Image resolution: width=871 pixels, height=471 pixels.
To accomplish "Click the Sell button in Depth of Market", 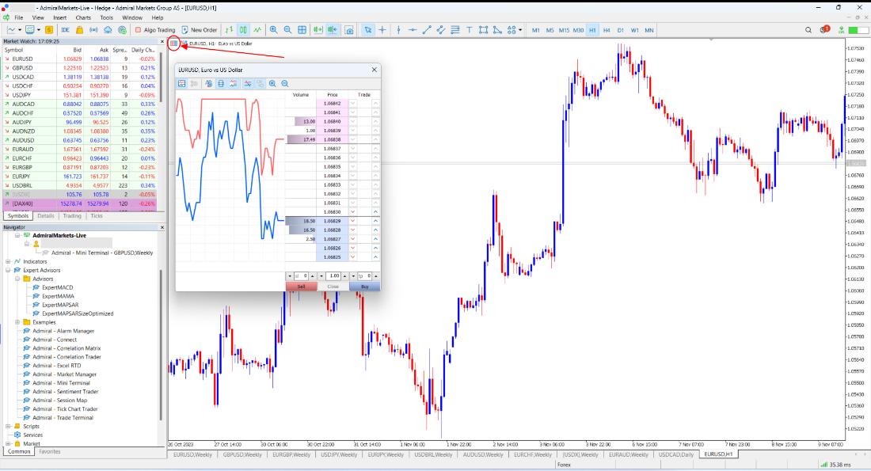I will [301, 287].
